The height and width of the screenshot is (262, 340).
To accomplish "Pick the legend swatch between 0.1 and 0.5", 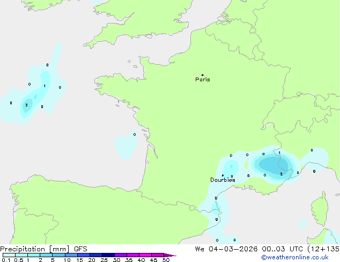I will pos(9,255).
